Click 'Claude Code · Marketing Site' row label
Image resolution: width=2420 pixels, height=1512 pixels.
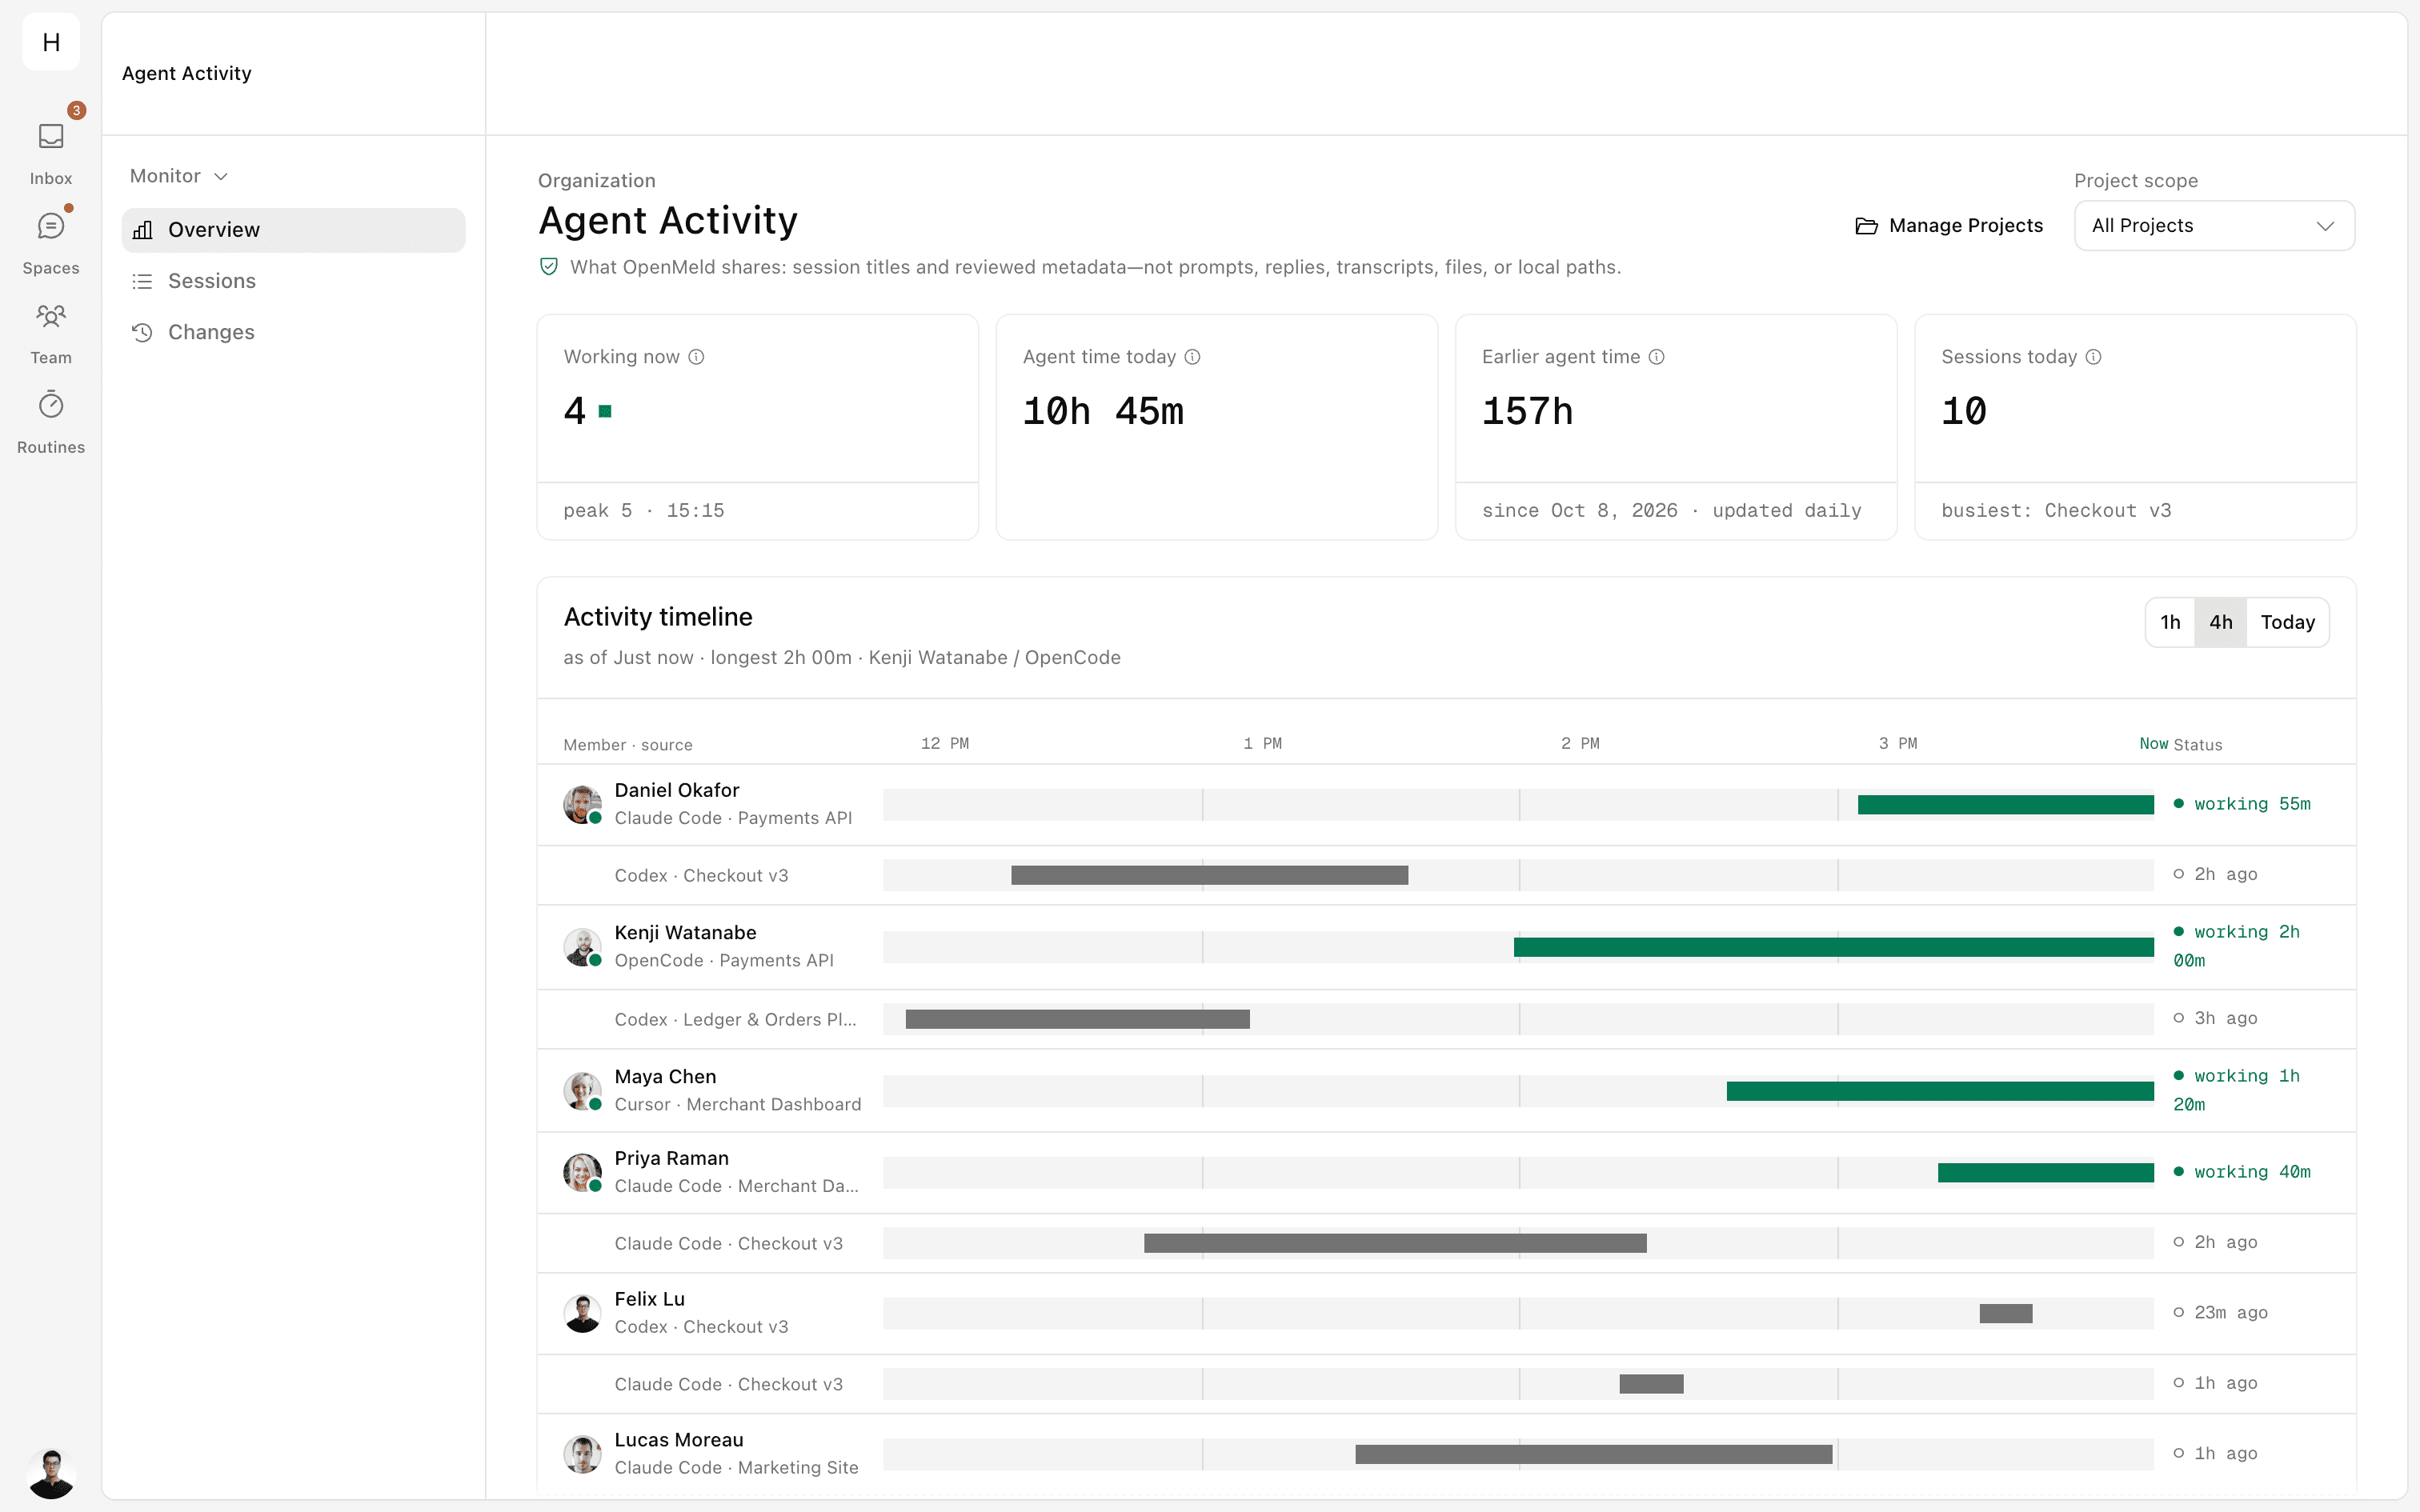[736, 1467]
